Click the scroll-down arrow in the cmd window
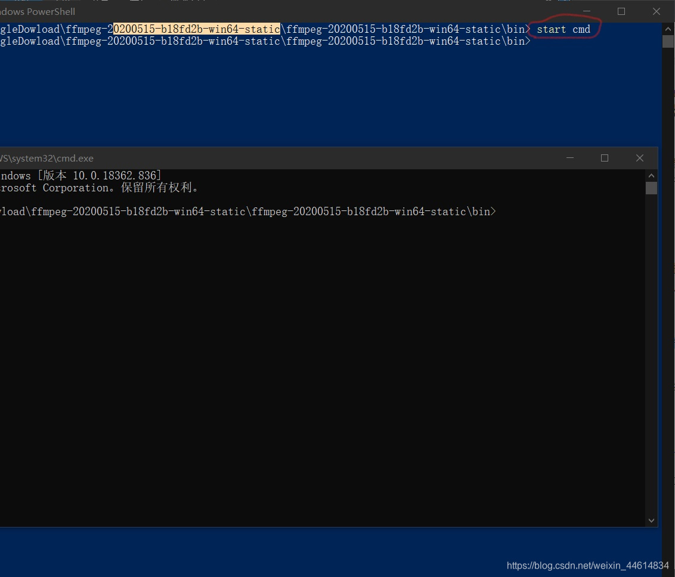The image size is (675, 577). [651, 520]
